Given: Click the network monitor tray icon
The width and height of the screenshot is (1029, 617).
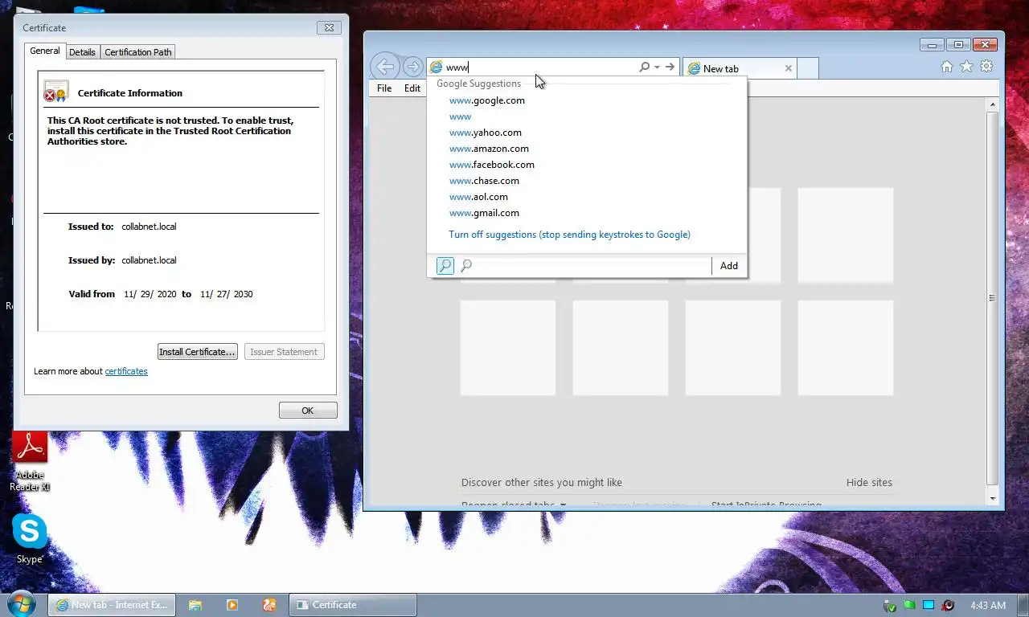Looking at the screenshot, I should pos(929,605).
